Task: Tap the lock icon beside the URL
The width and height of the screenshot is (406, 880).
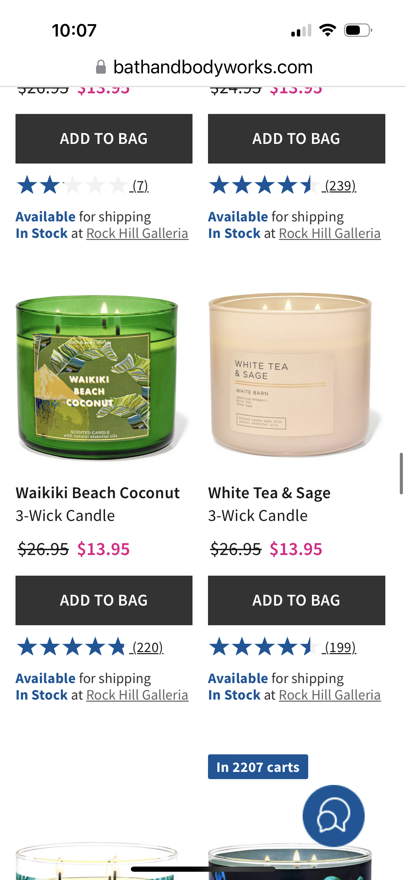Action: point(101,67)
